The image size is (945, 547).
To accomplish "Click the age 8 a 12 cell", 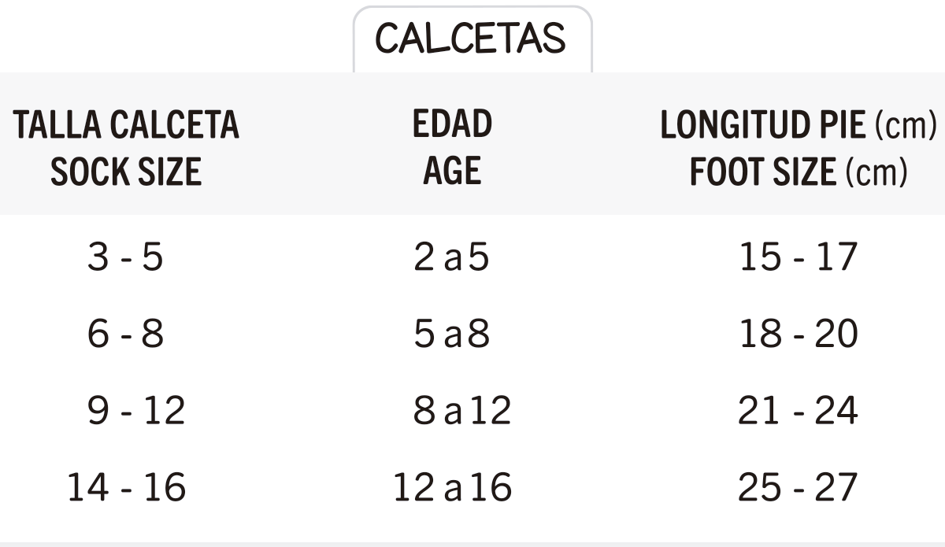I will click(462, 411).
